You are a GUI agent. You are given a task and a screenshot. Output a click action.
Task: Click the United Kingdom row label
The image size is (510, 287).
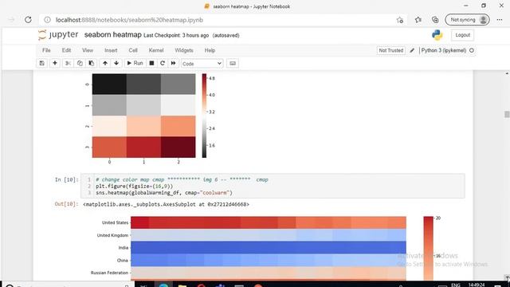pos(112,235)
